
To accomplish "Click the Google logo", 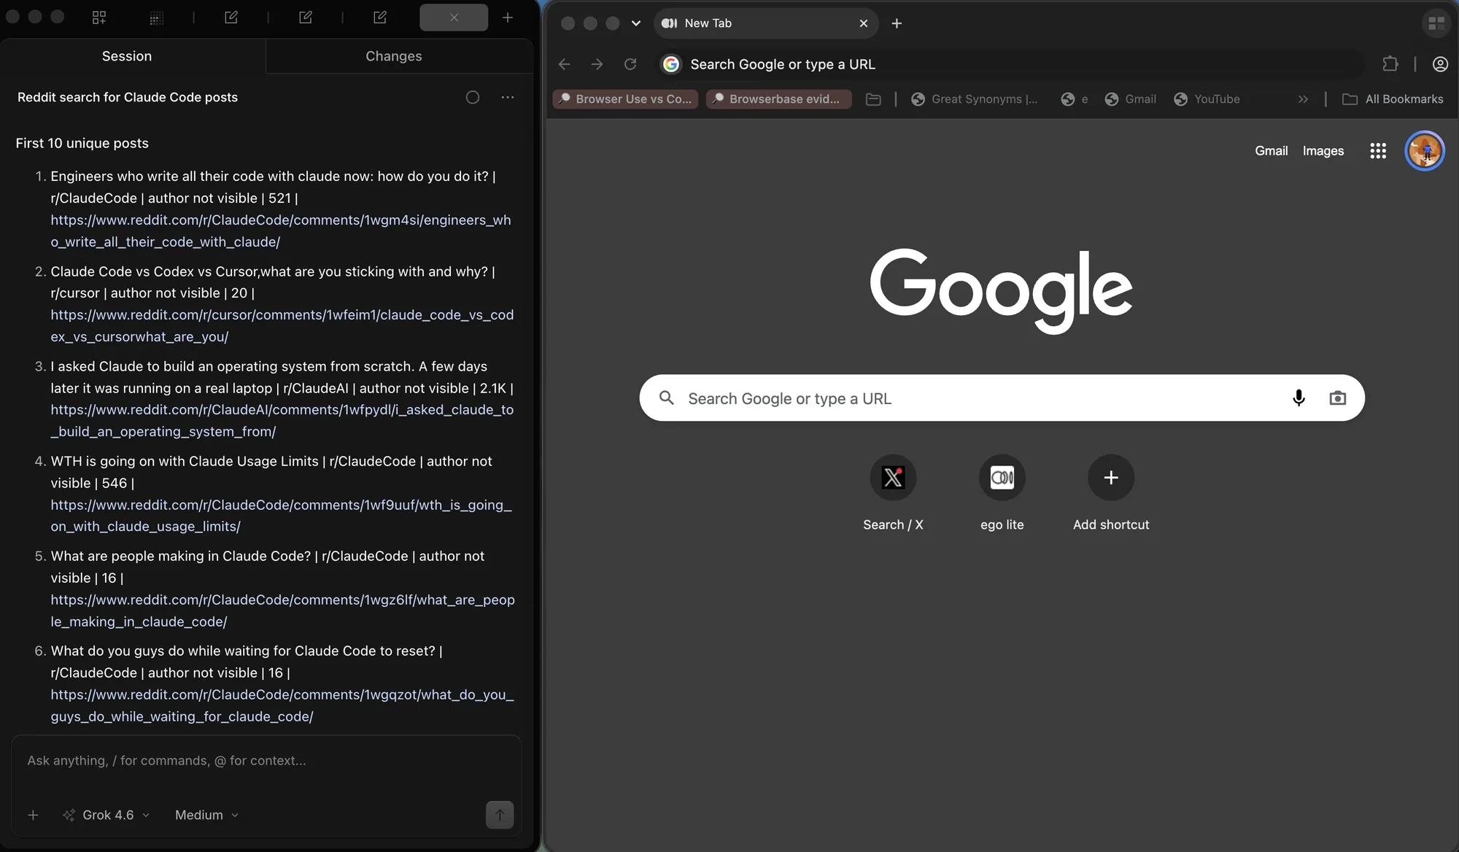I will tap(1001, 291).
